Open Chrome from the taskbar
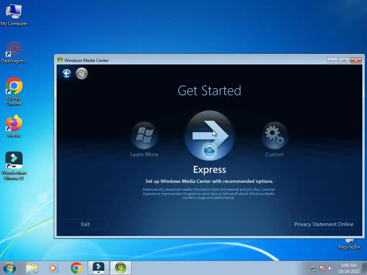The height and width of the screenshot is (275, 367). pos(76,268)
